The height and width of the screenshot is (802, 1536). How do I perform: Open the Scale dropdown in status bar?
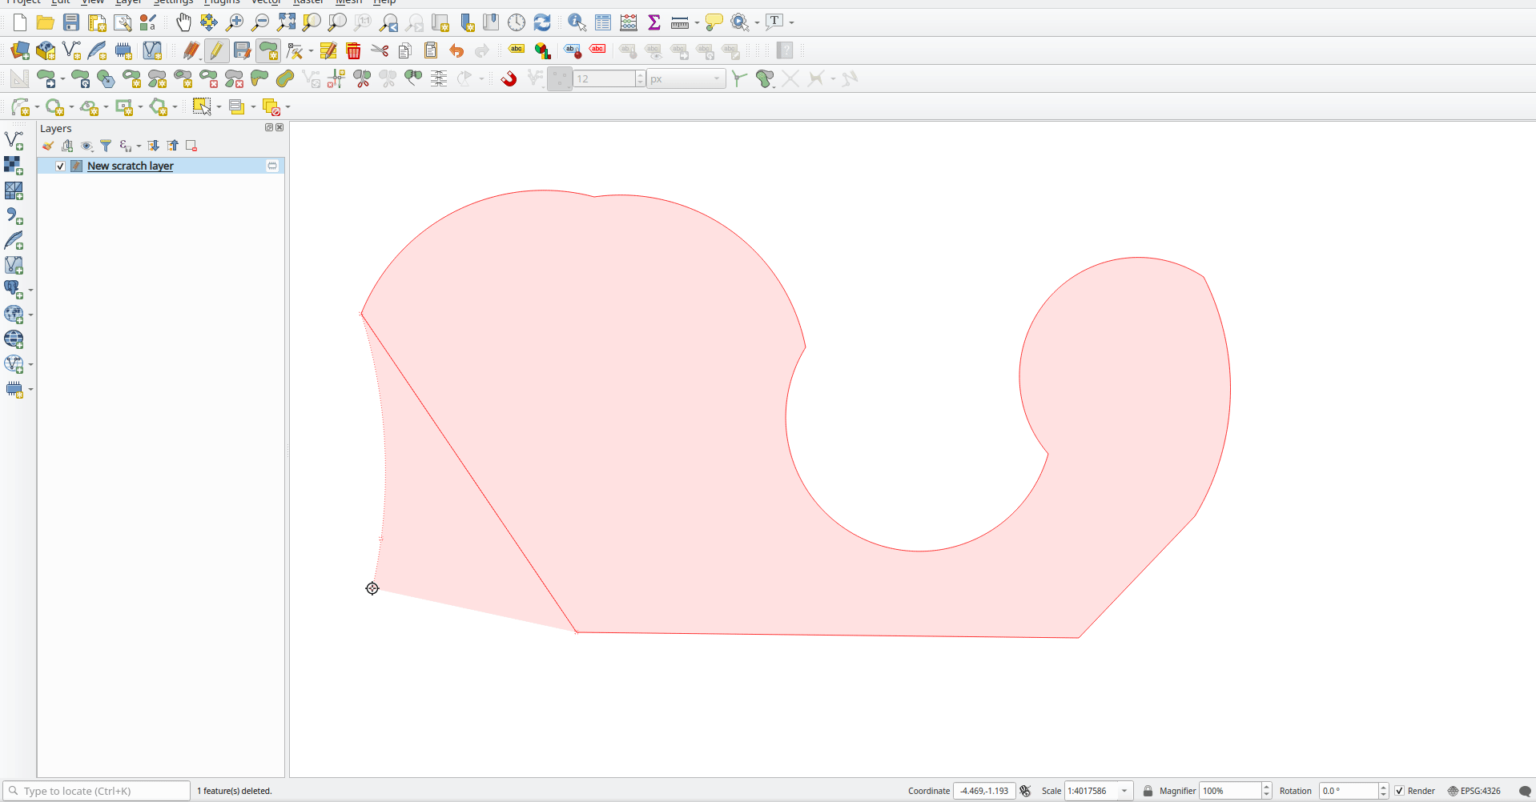1124,791
